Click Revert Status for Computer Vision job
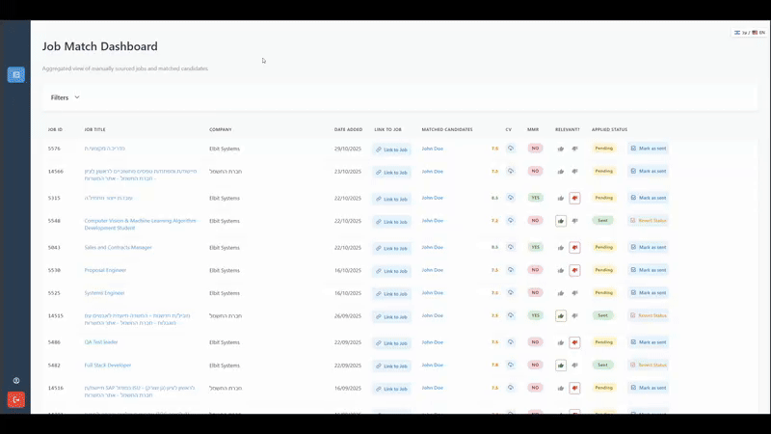 648,221
